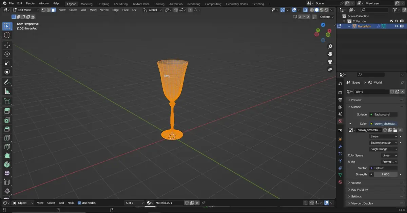Enable face select mode
Image resolution: width=407 pixels, height=213 pixels.
[x=53, y=10]
